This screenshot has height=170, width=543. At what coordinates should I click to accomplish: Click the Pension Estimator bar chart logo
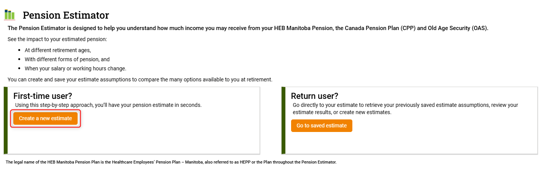10,15
